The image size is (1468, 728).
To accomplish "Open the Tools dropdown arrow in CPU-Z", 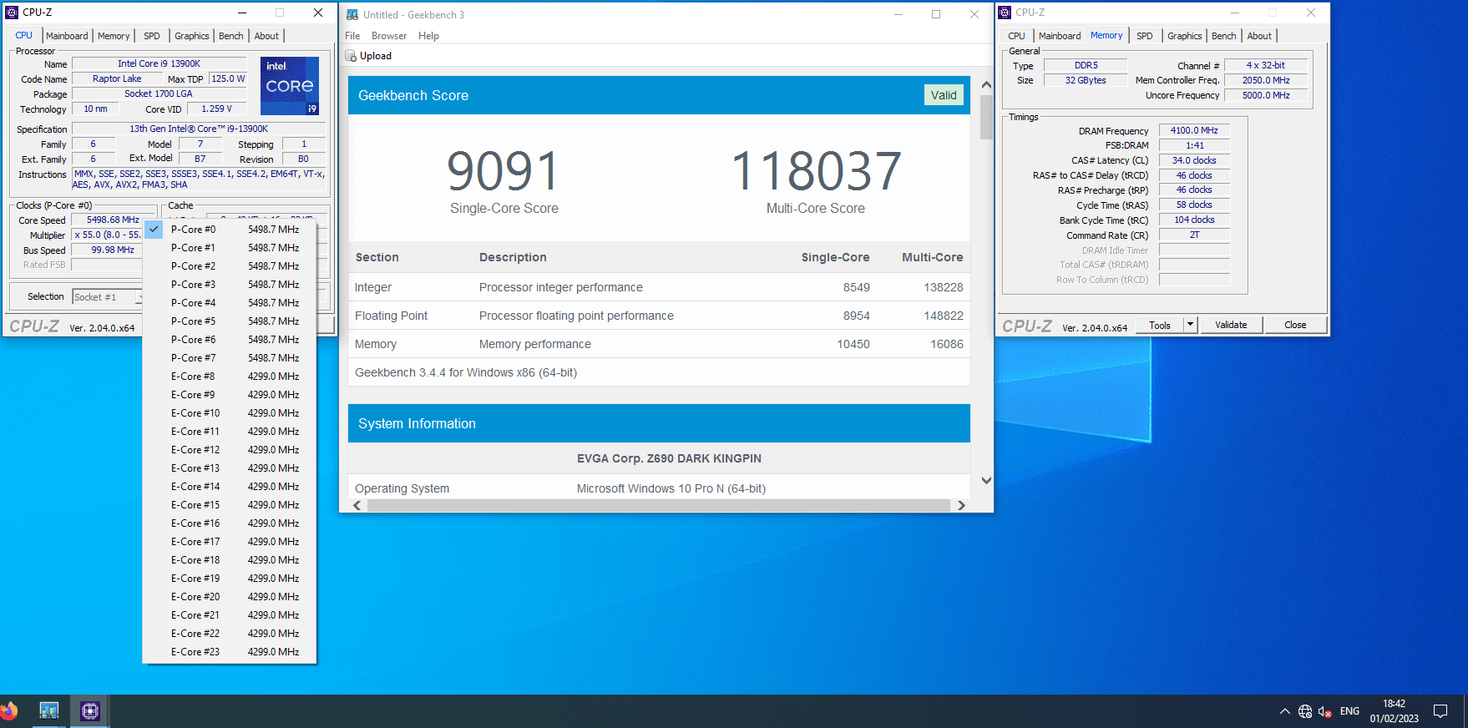I will 1191,325.
